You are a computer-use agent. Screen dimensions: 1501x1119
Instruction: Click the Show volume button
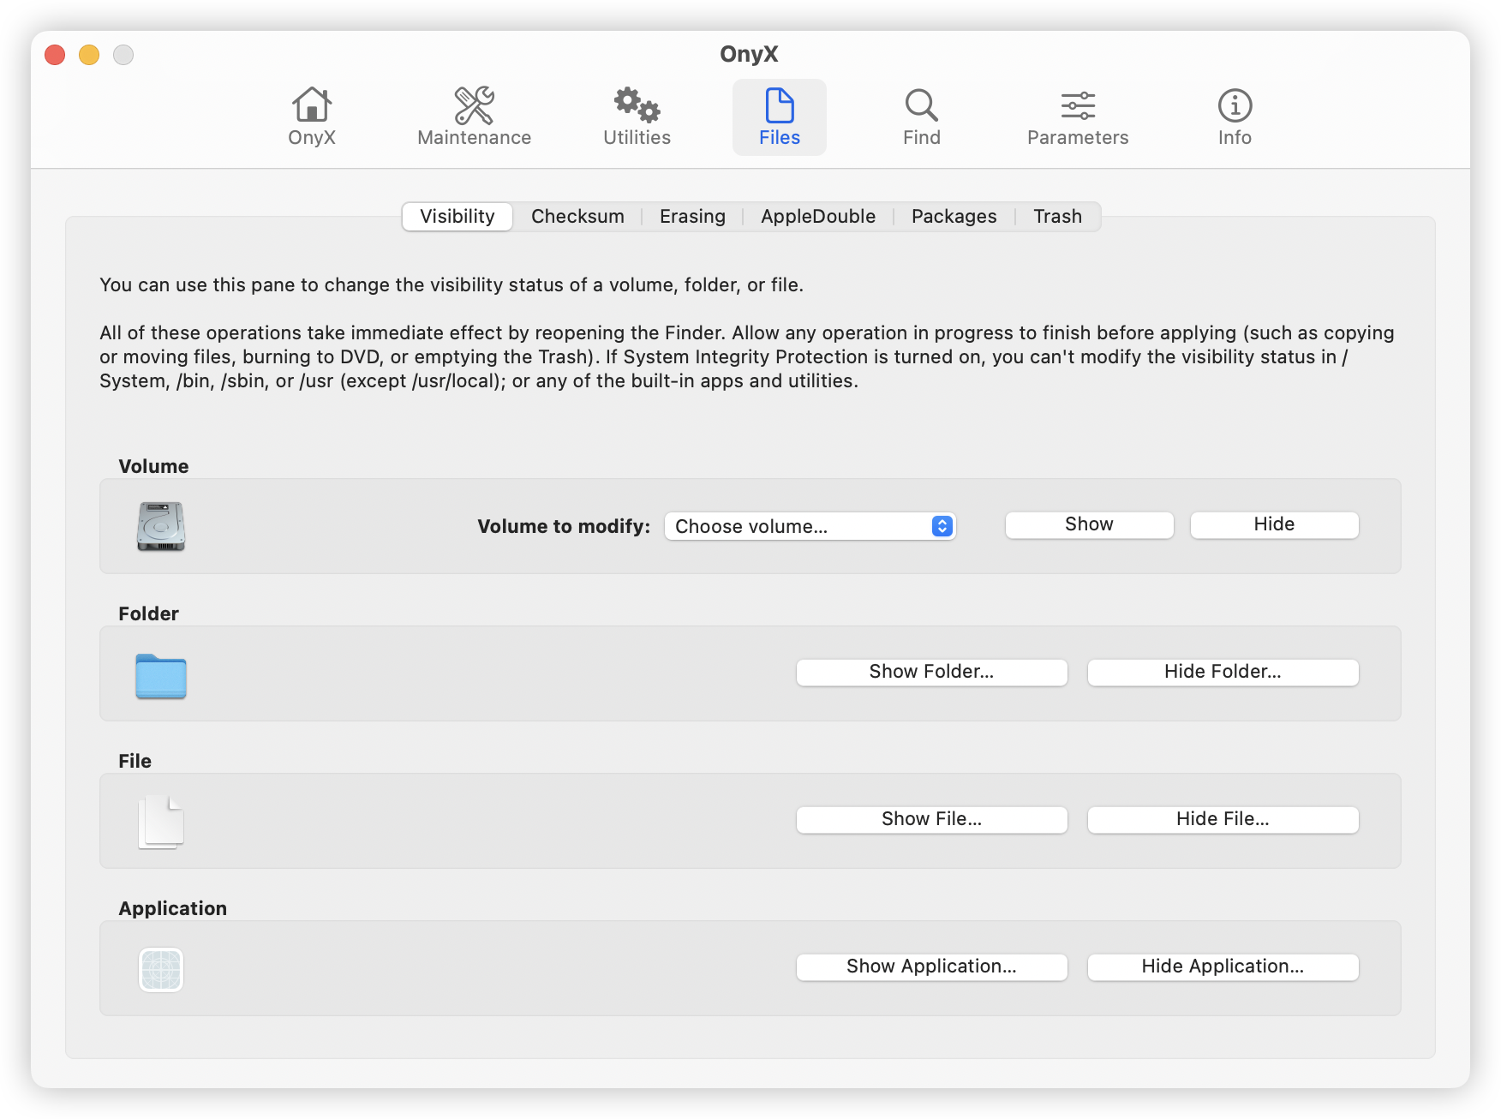[x=1089, y=524]
